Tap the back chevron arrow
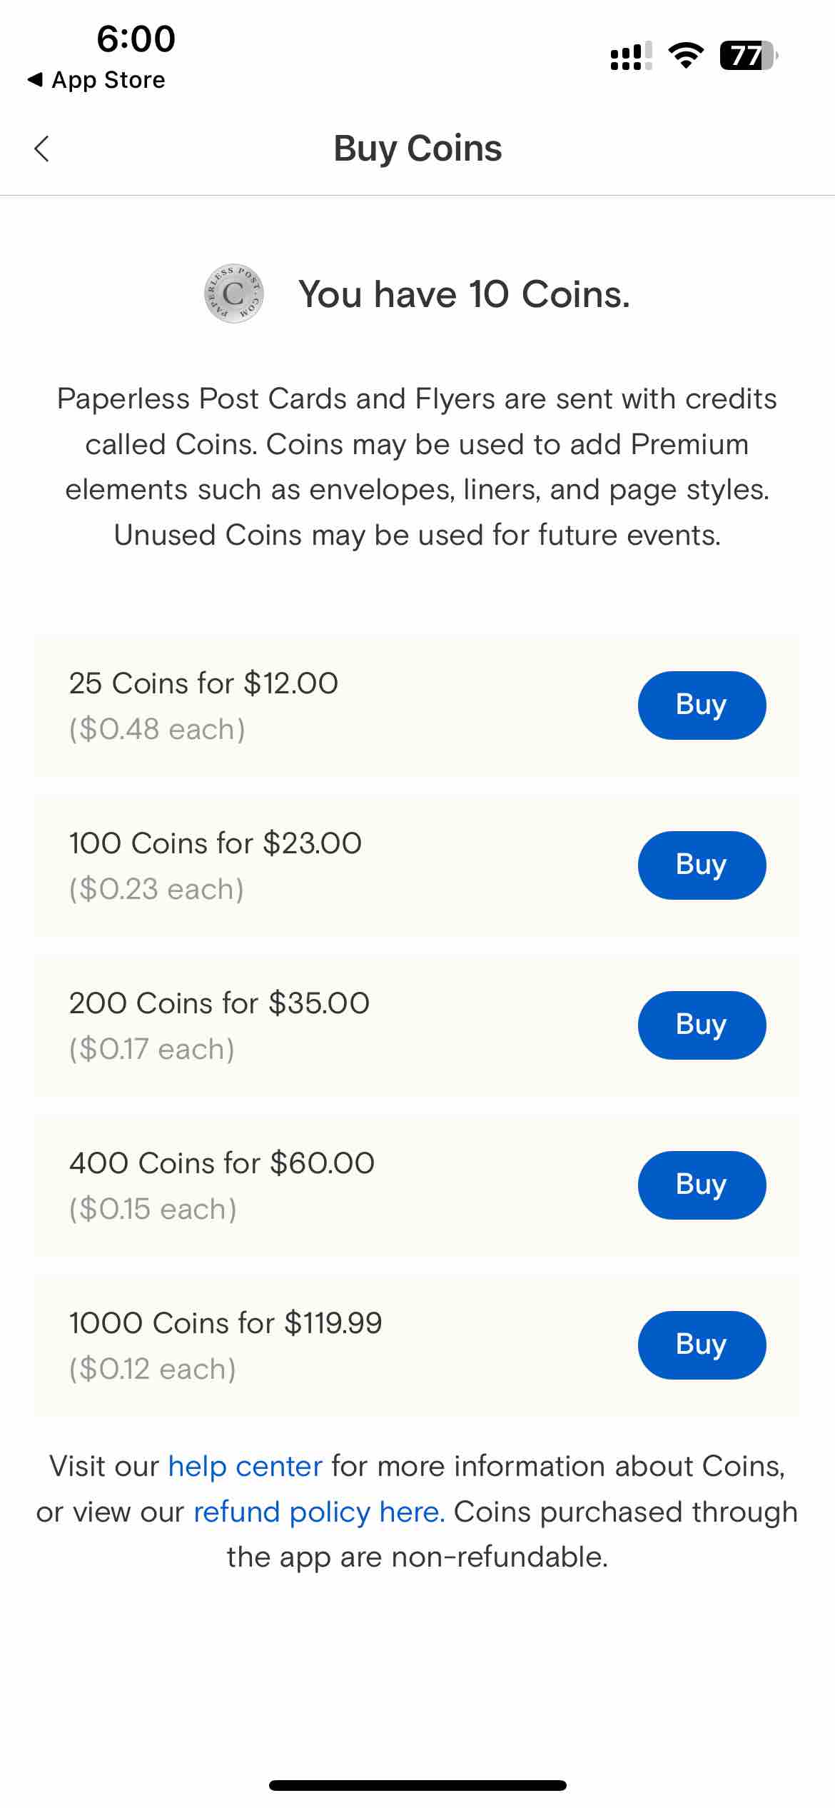Image resolution: width=835 pixels, height=1808 pixels. (42, 149)
